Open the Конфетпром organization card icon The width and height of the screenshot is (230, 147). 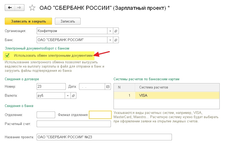(x=116, y=31)
